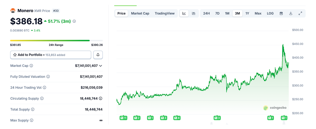Open the news marker labeled 4
Image resolution: width=316 pixels, height=129 pixels.
[x=177, y=118]
